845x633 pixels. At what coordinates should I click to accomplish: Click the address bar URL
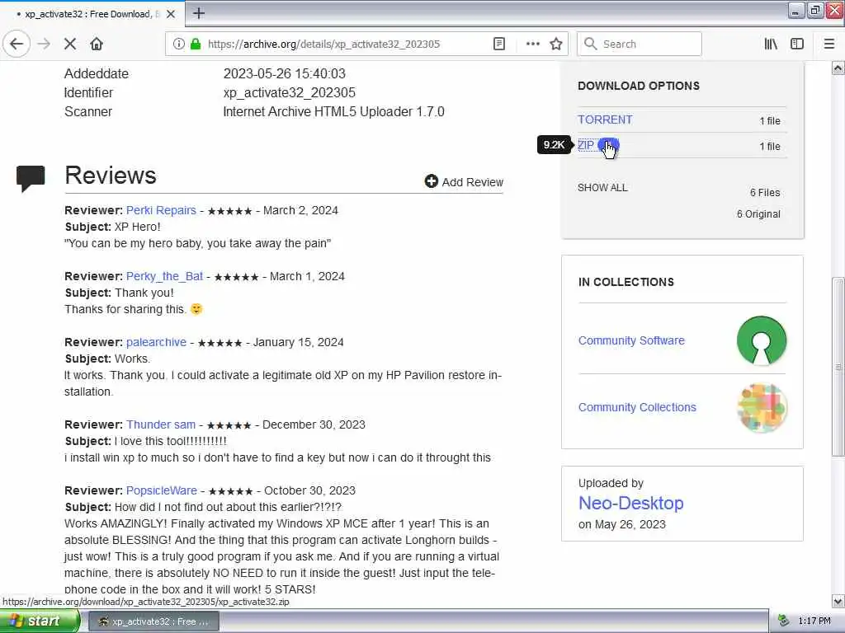[x=323, y=45]
